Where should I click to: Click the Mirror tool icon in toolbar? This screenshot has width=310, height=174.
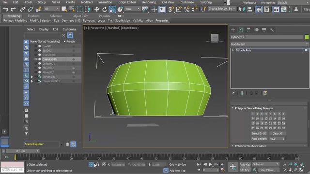click(x=242, y=9)
